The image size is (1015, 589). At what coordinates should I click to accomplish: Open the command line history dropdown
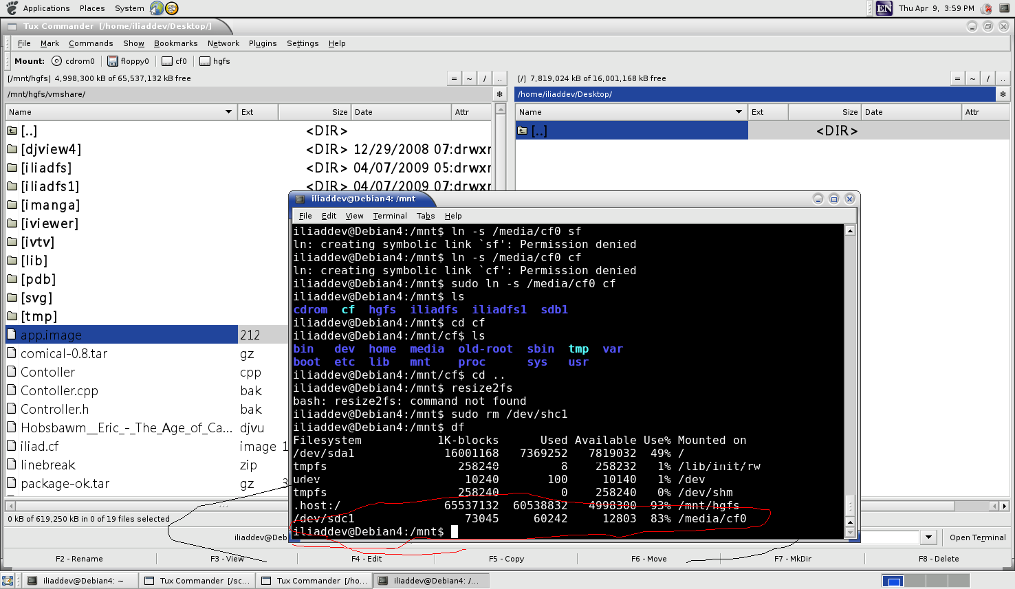(929, 537)
